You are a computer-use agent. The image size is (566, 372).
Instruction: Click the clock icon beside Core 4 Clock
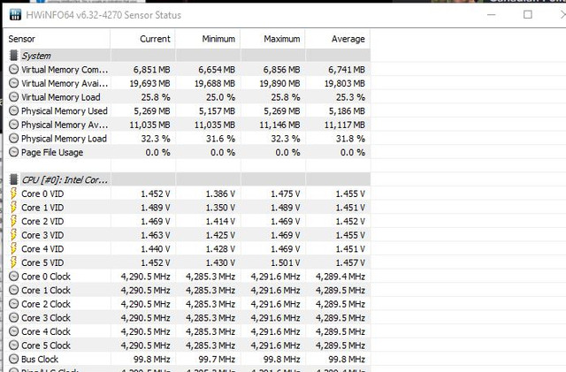point(14,331)
